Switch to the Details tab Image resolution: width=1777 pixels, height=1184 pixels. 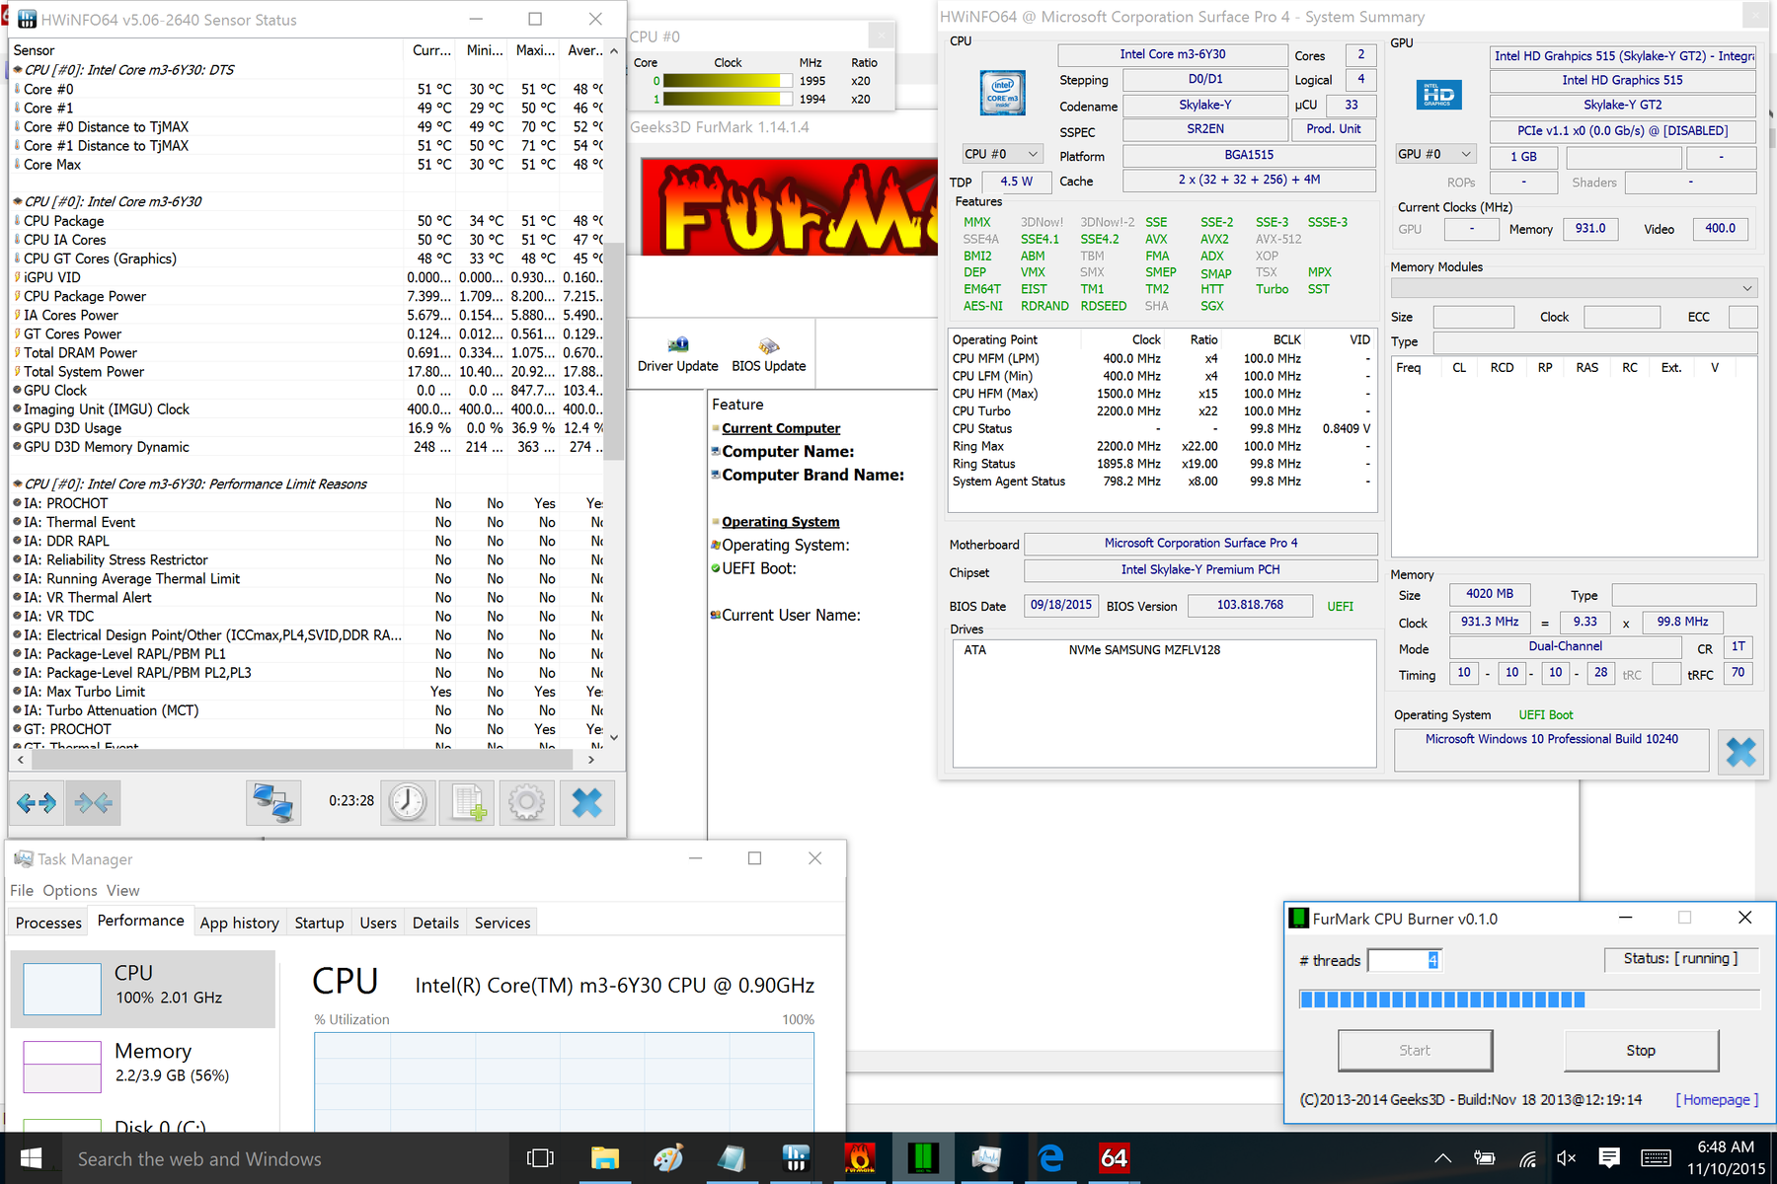(435, 923)
